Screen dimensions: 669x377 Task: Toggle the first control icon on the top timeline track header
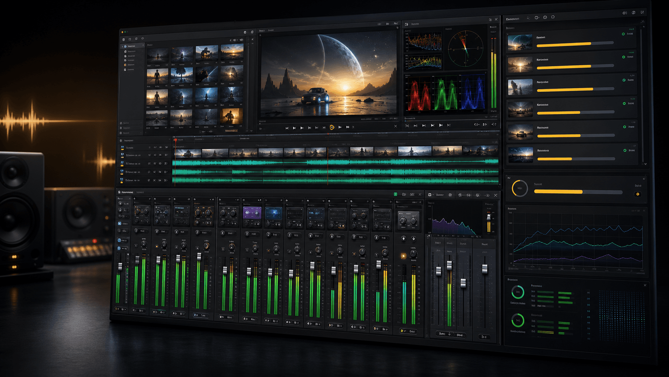[150, 148]
